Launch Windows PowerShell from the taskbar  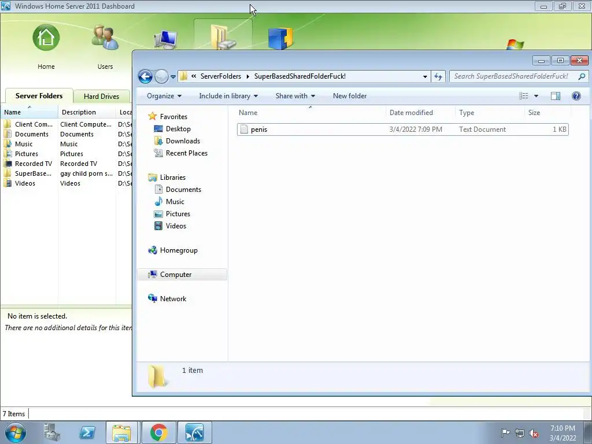pos(87,432)
